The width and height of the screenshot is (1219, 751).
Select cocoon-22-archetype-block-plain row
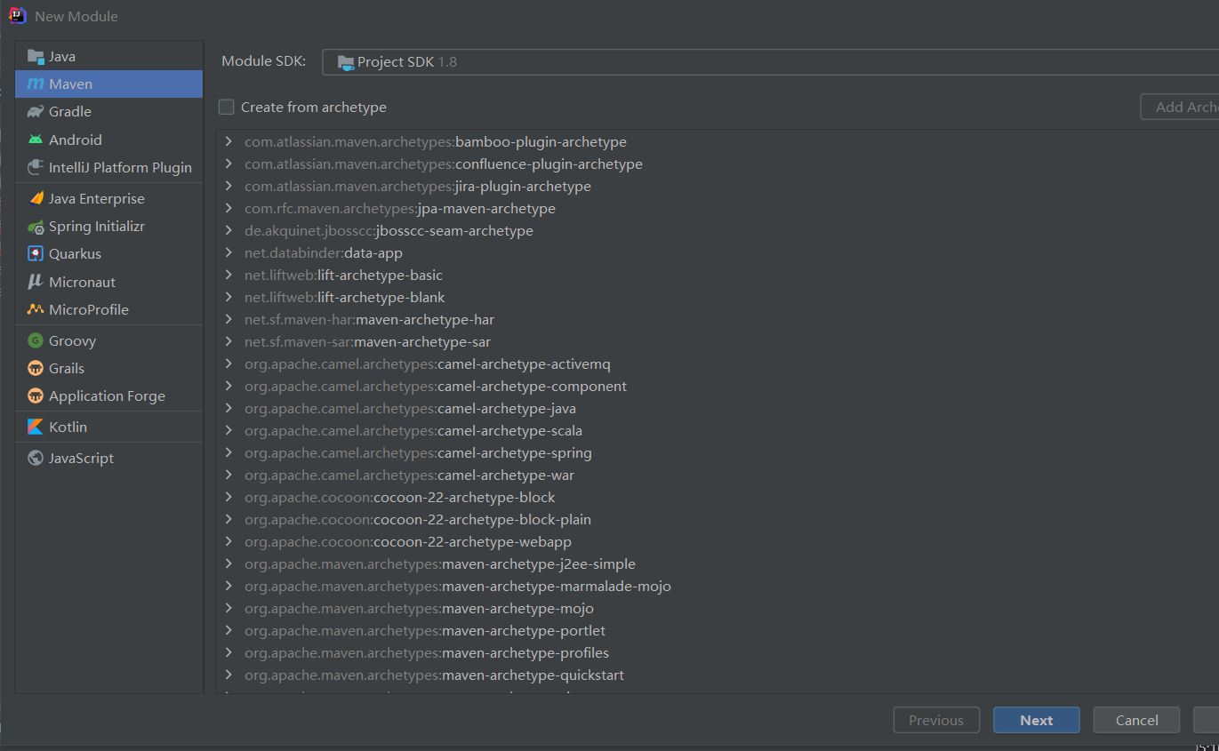pyautogui.click(x=718, y=519)
